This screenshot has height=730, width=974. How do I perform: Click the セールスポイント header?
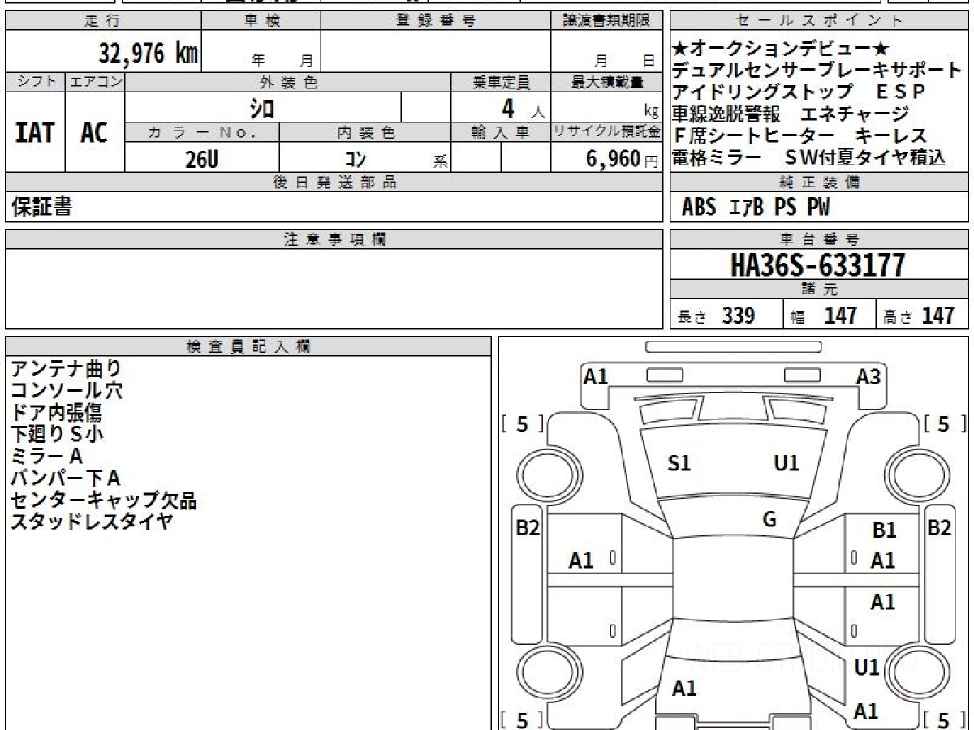click(820, 21)
